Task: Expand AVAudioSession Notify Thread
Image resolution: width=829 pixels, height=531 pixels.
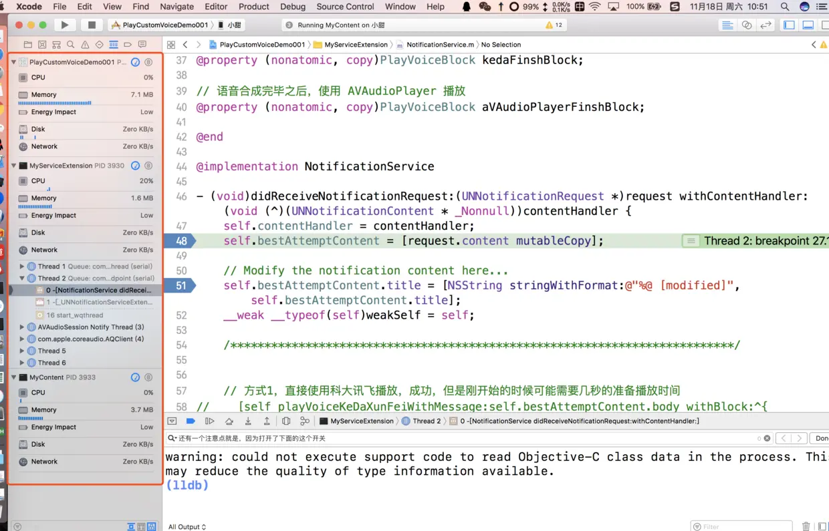Action: click(x=22, y=327)
